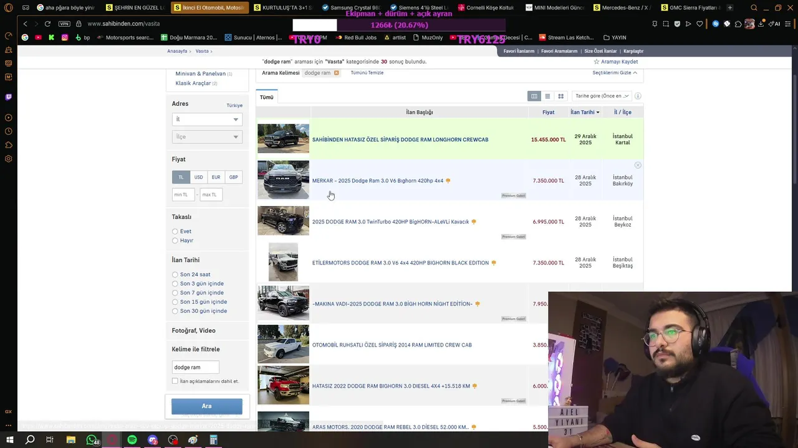Image resolution: width=798 pixels, height=448 pixels.
Task: Open the tab search magnifier icon
Action: [754, 8]
